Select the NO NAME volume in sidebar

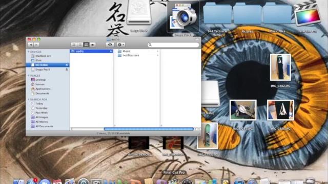tap(48, 65)
